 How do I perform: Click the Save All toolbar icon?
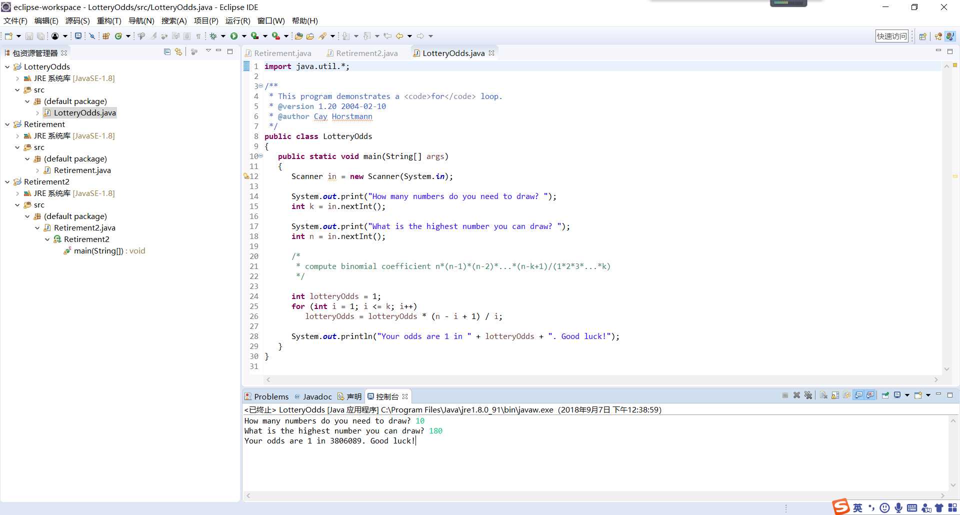click(41, 36)
